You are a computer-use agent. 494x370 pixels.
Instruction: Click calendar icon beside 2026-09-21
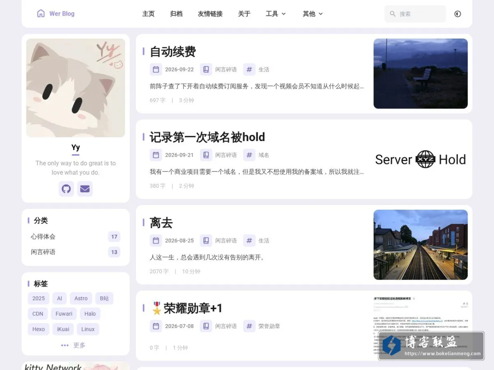pos(156,155)
